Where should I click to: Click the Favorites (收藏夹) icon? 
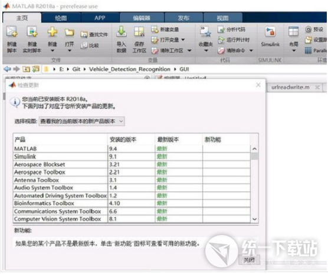click(x=205, y=31)
